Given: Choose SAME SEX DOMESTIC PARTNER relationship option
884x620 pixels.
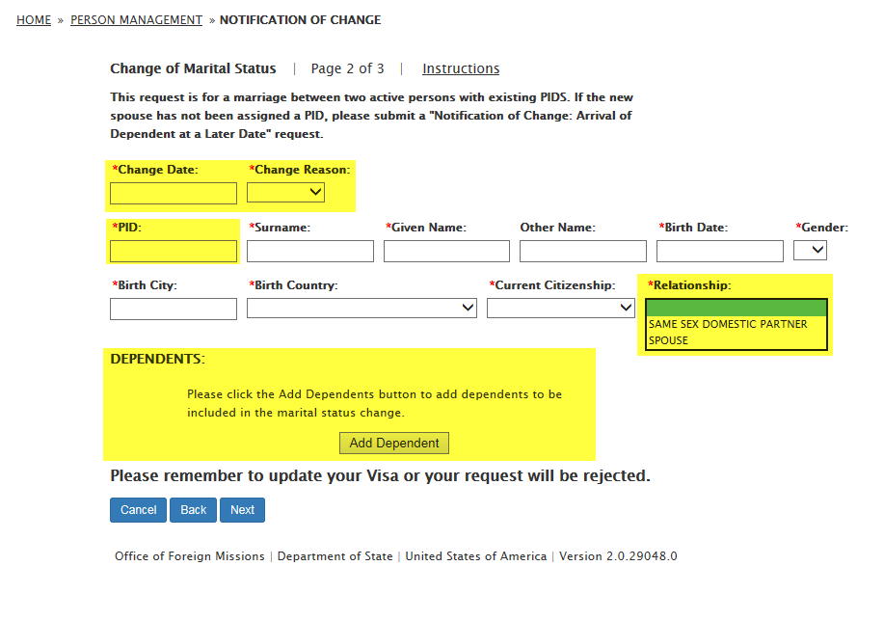Looking at the screenshot, I should (729, 325).
